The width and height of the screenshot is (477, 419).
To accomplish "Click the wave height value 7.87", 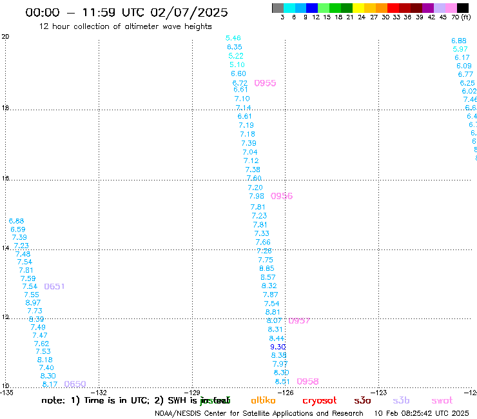I will (x=271, y=295).
